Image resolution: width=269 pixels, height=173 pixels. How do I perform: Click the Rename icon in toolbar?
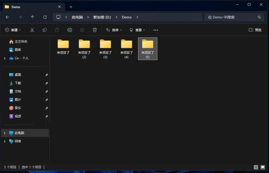70,30
